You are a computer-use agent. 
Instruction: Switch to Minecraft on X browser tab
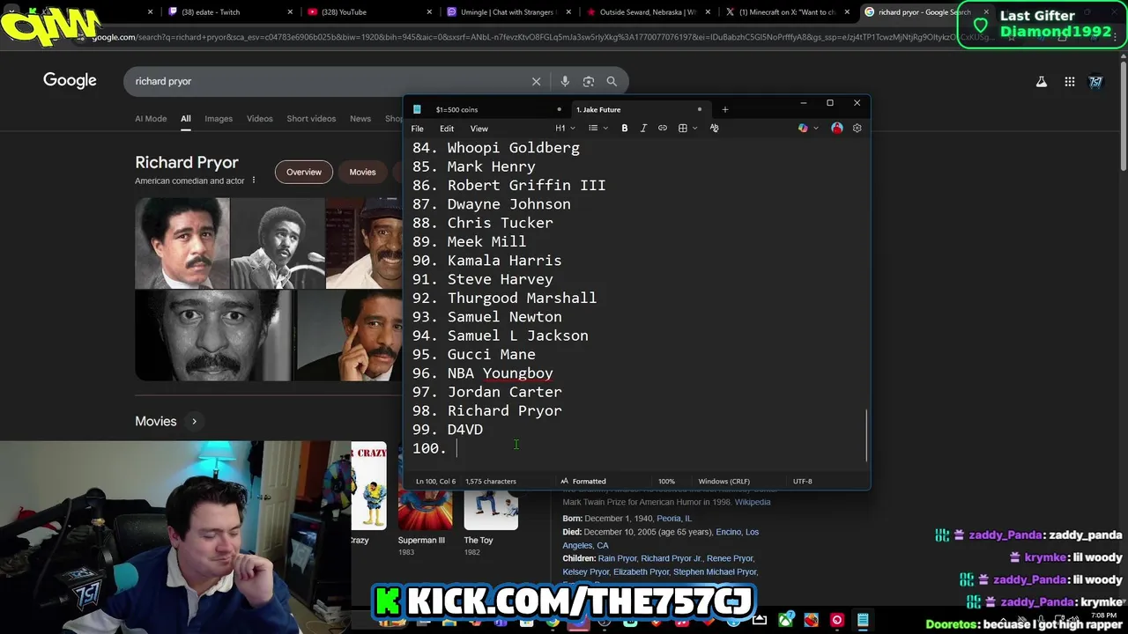coord(787,12)
